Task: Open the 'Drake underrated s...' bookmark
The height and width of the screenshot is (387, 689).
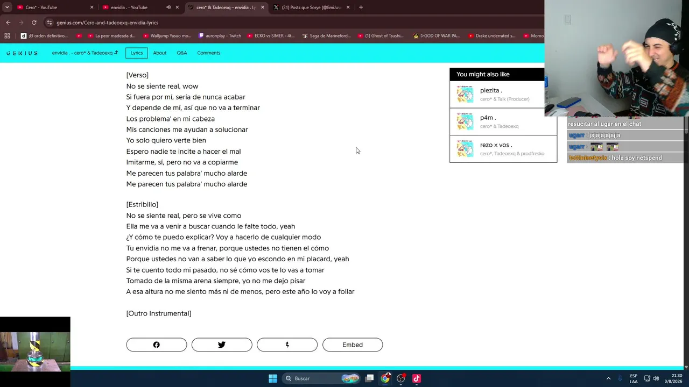Action: point(491,36)
